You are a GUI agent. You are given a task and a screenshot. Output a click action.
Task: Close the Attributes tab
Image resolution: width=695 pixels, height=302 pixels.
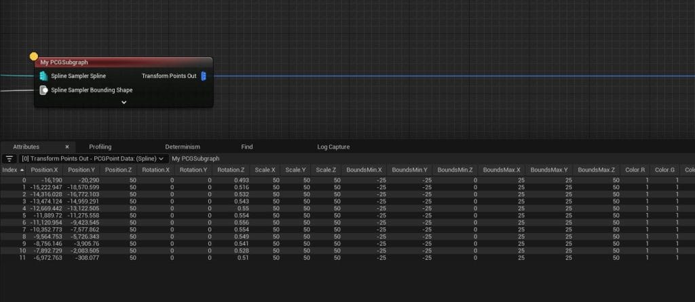(67, 147)
